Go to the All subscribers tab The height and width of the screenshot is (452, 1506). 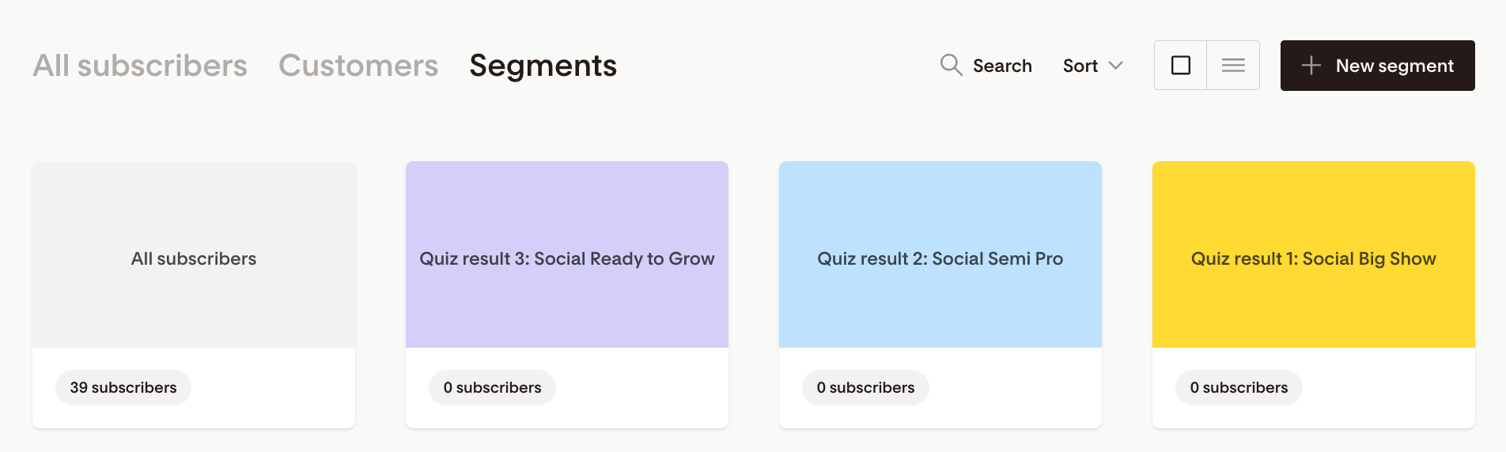click(140, 66)
